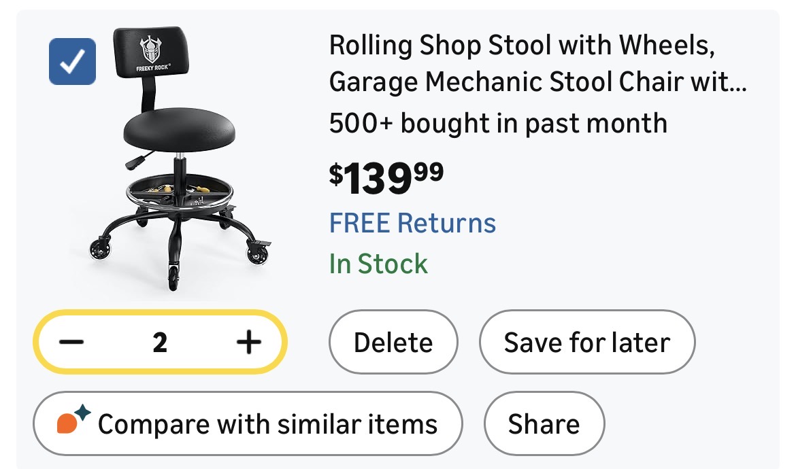Uncheck the Rolling Shop Stool selection checkbox
796x469 pixels.
point(73,62)
